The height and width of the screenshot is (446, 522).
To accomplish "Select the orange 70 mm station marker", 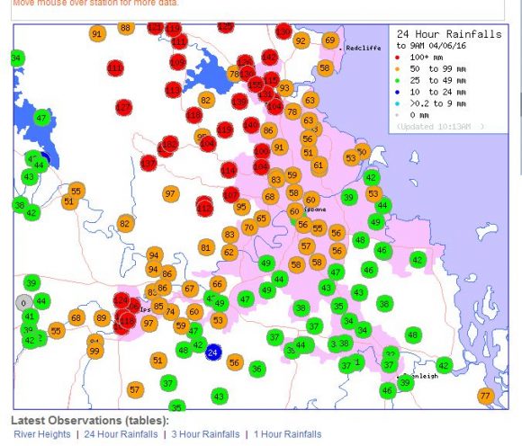I will pyautogui.click(x=249, y=227).
